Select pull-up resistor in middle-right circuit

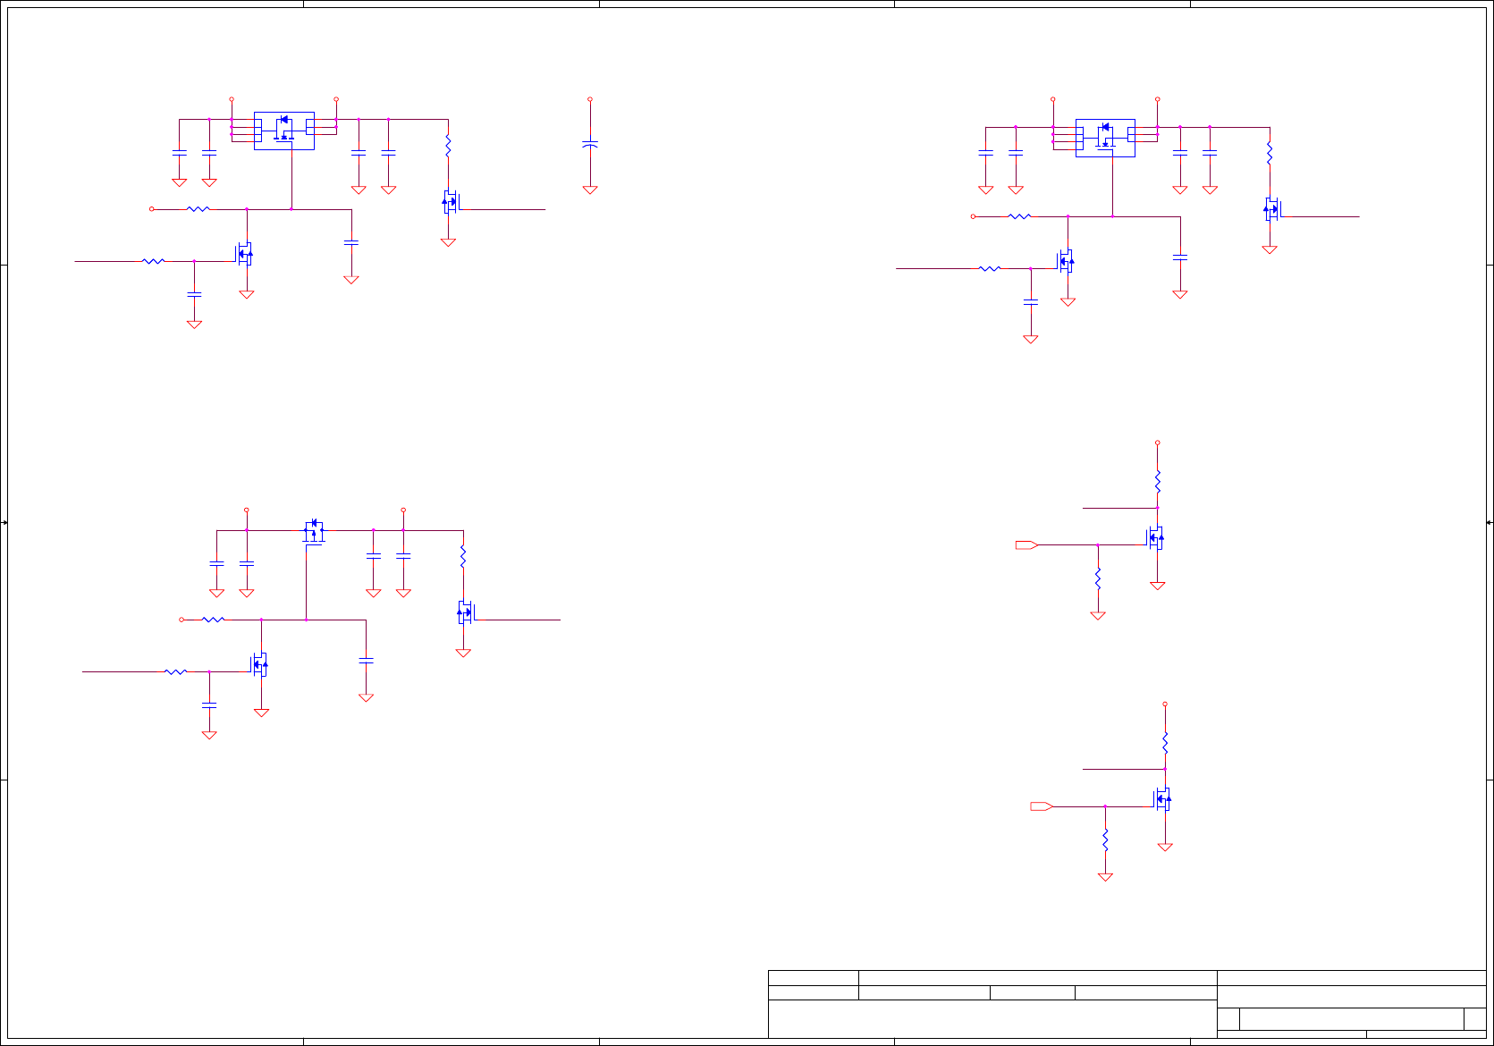[1158, 482]
